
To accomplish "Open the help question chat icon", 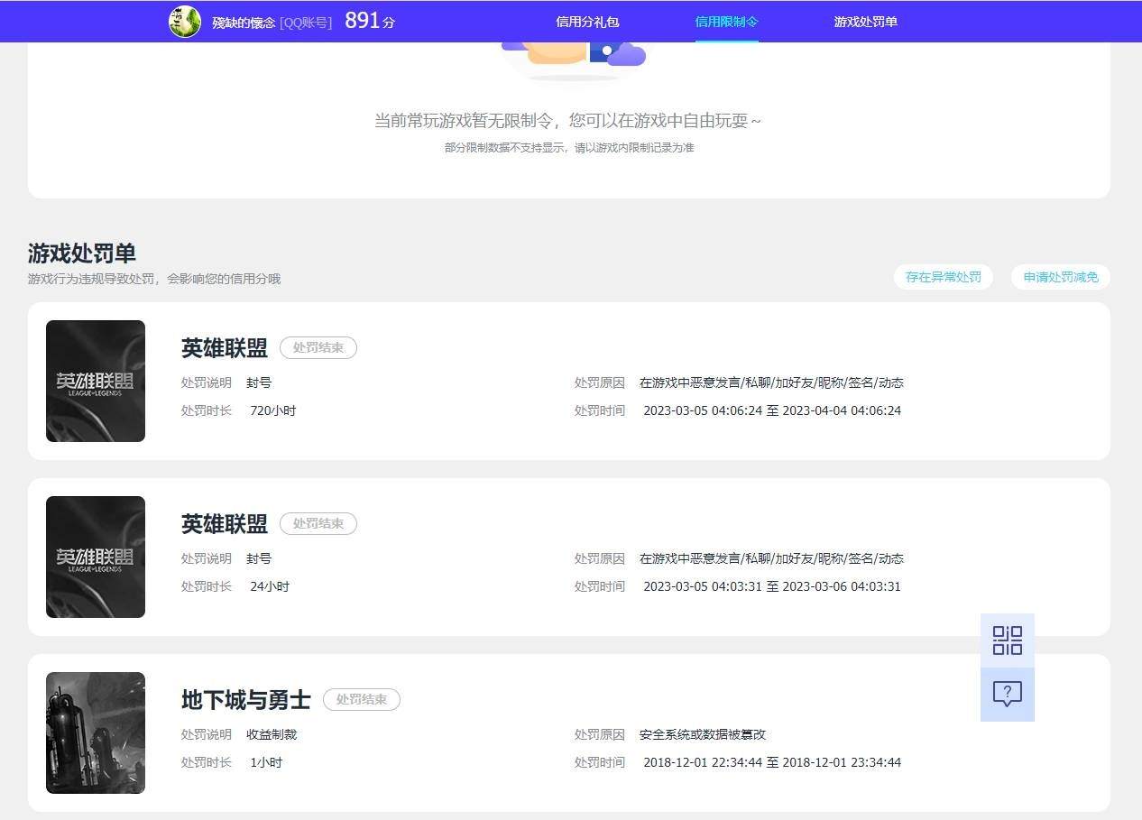I will tap(1008, 695).
